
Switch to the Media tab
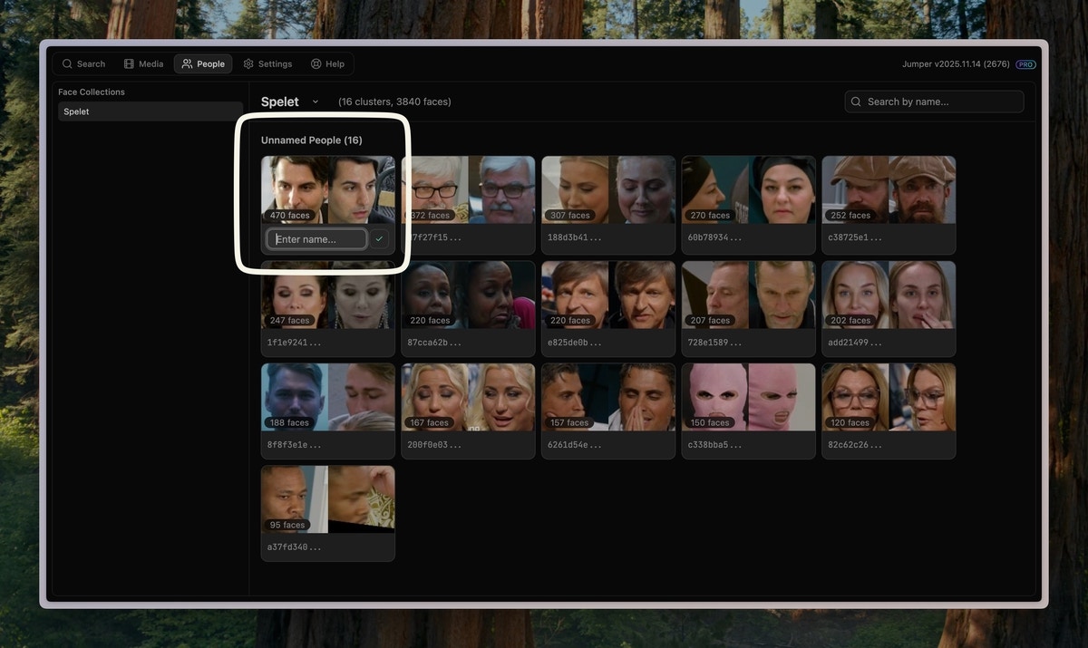(141, 62)
